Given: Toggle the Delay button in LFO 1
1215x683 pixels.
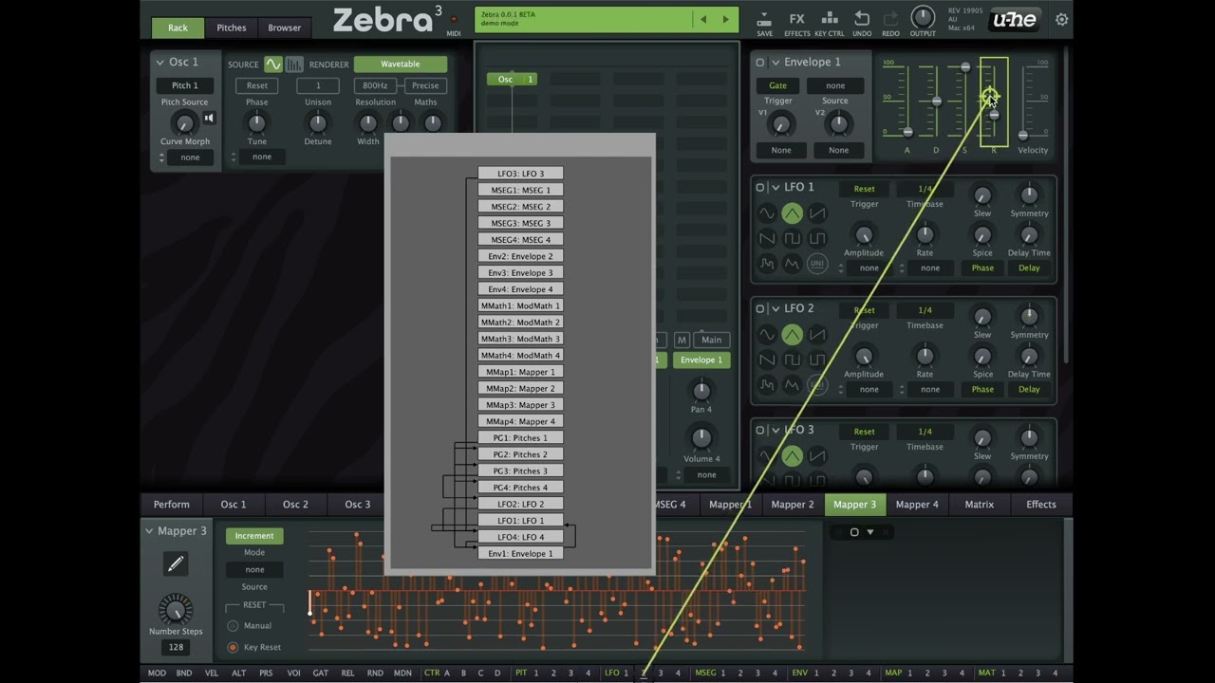Looking at the screenshot, I should point(1029,268).
